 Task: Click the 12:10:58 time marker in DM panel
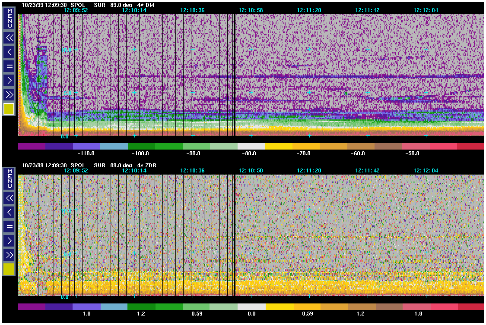point(251,10)
